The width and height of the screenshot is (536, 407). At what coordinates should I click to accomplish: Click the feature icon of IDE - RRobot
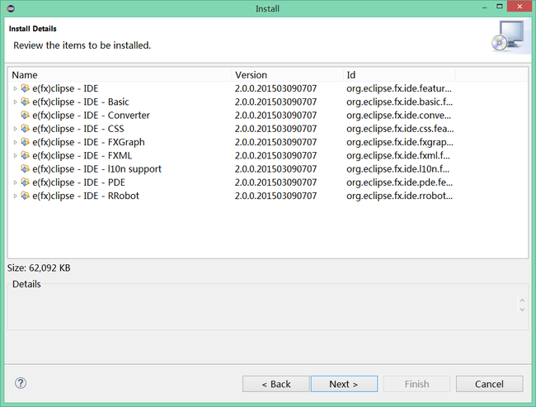click(25, 196)
